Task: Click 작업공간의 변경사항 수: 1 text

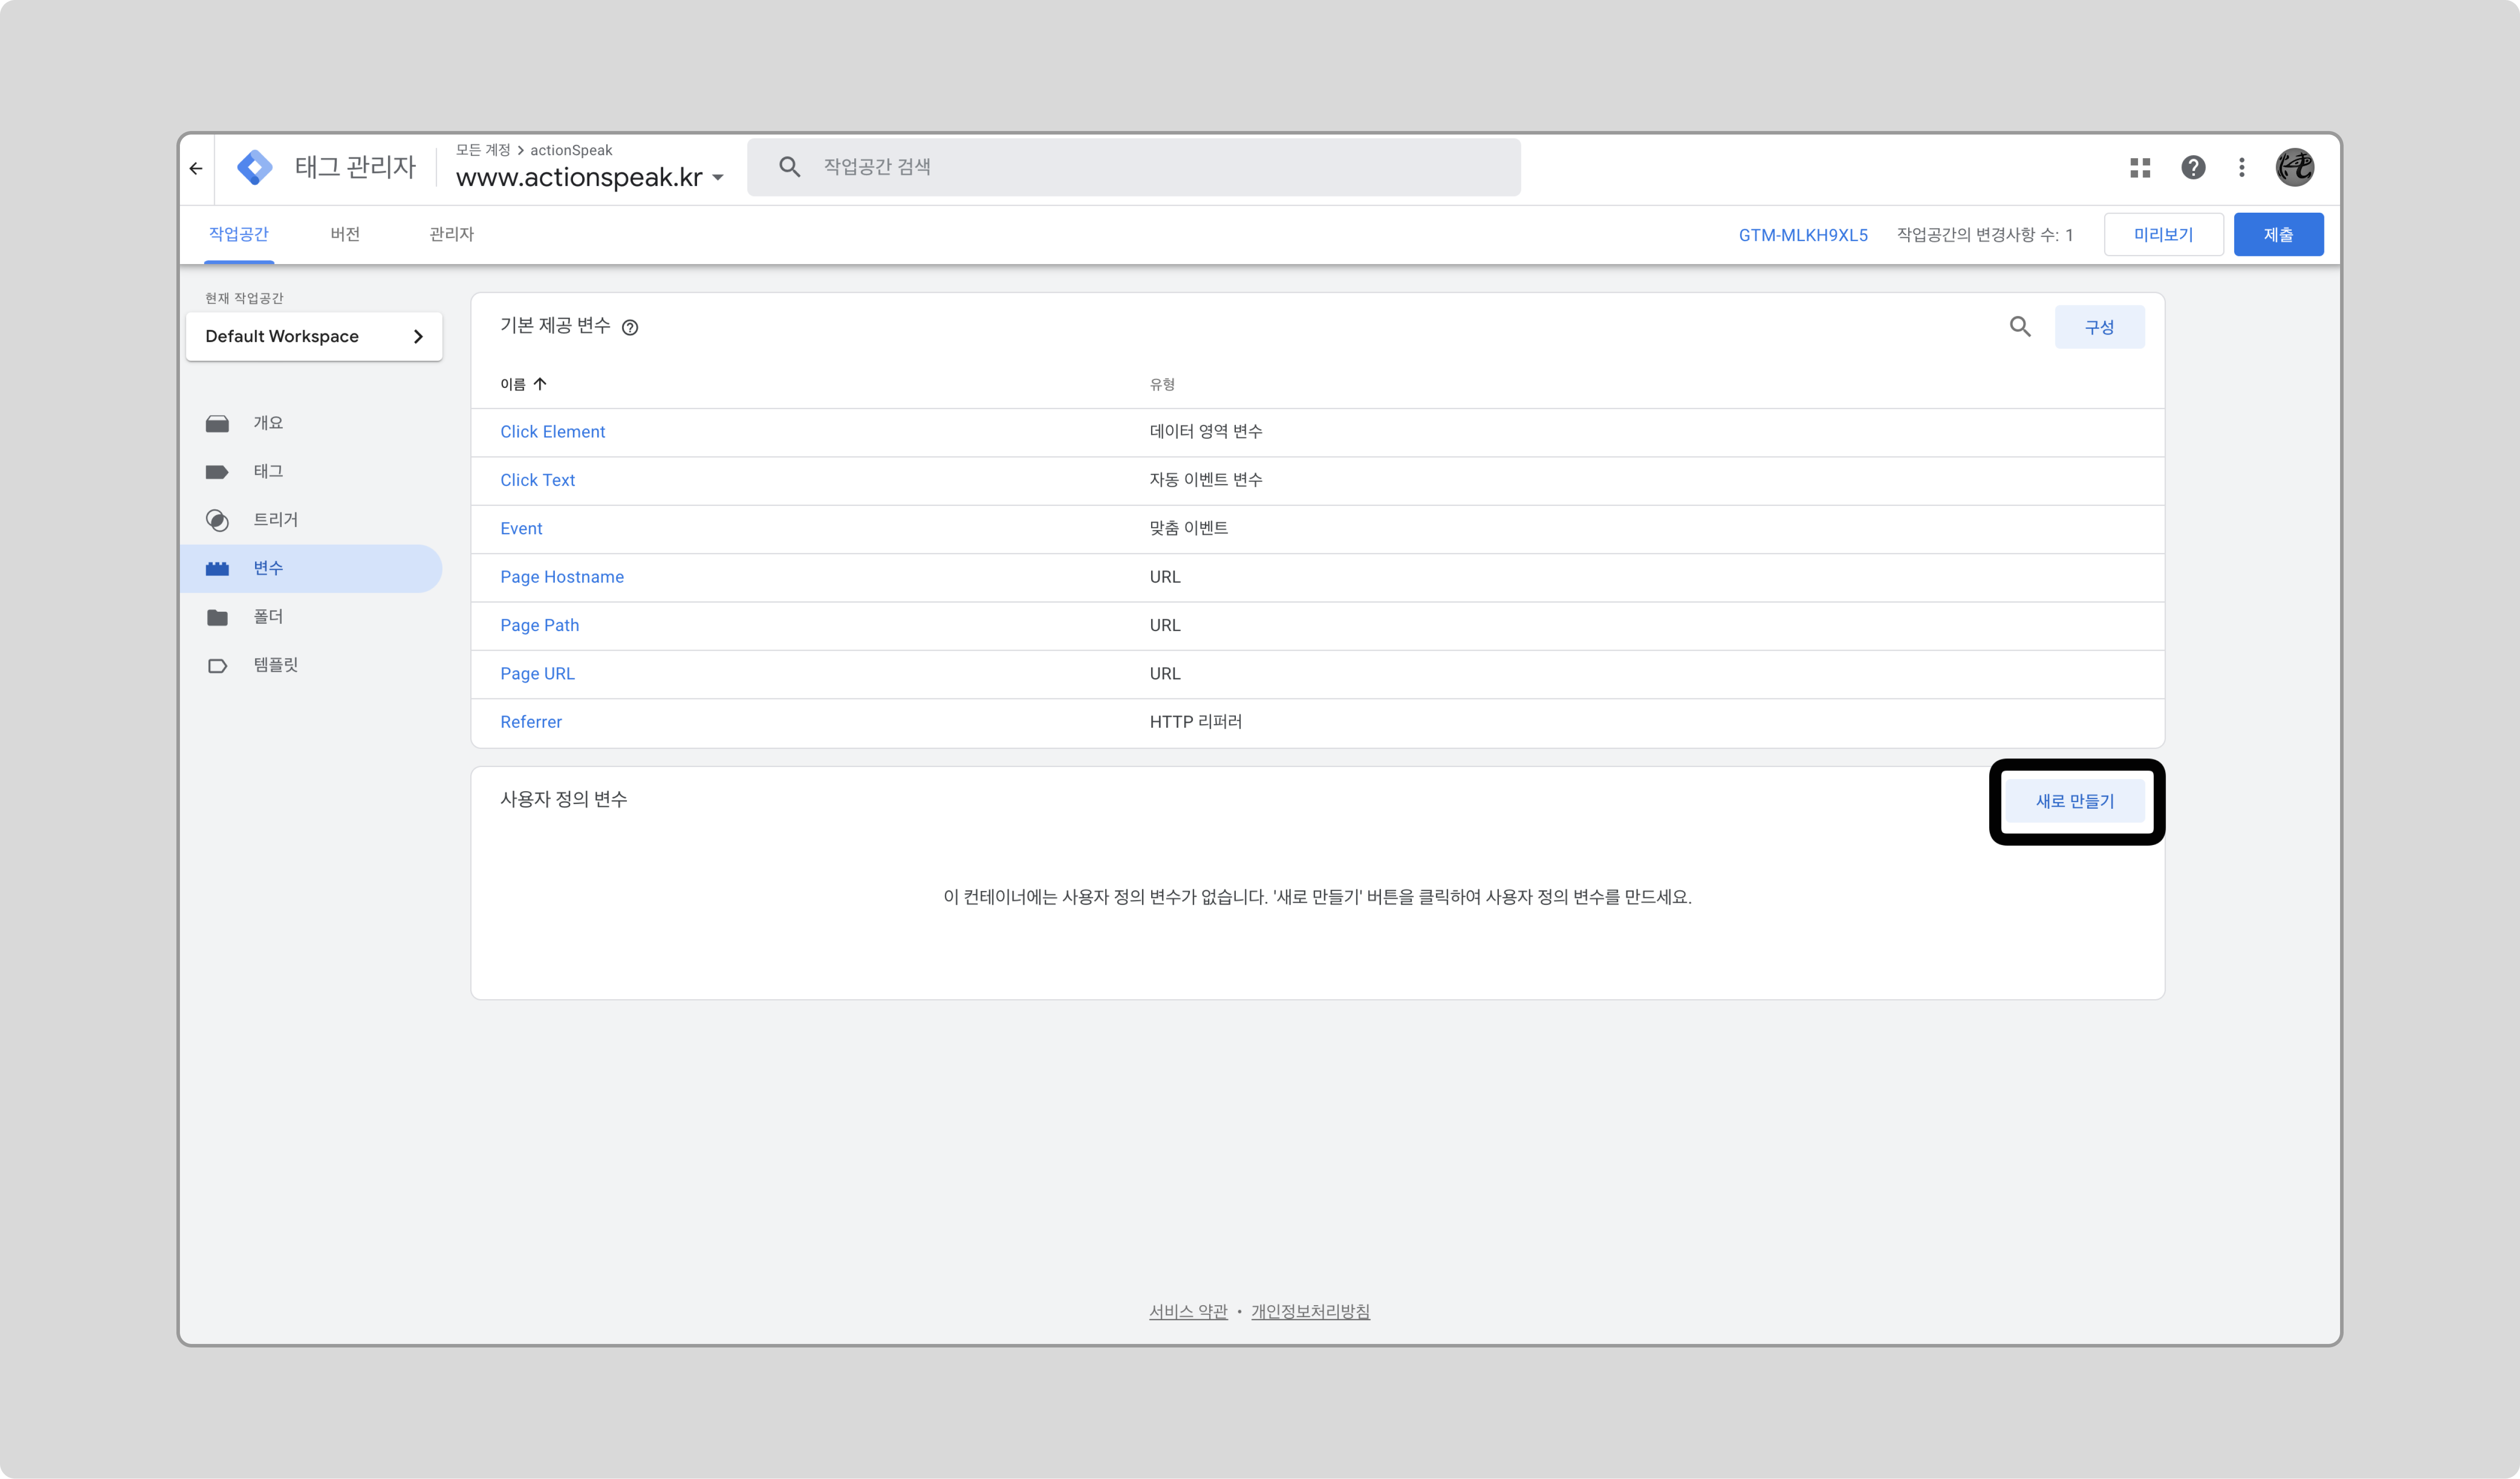Action: 1985,235
